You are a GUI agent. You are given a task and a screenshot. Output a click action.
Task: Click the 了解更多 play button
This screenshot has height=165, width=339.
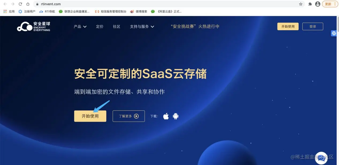[x=129, y=116]
